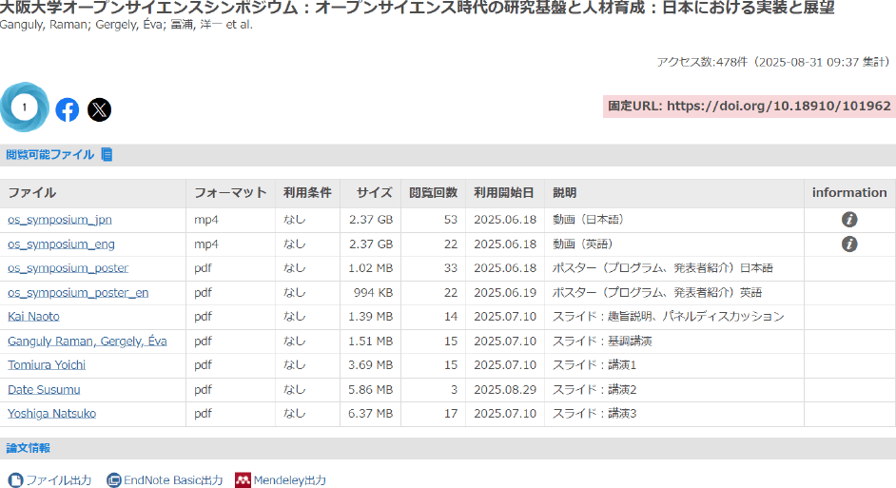Click the 説明 column header
The height and width of the screenshot is (488, 896).
pyautogui.click(x=565, y=192)
